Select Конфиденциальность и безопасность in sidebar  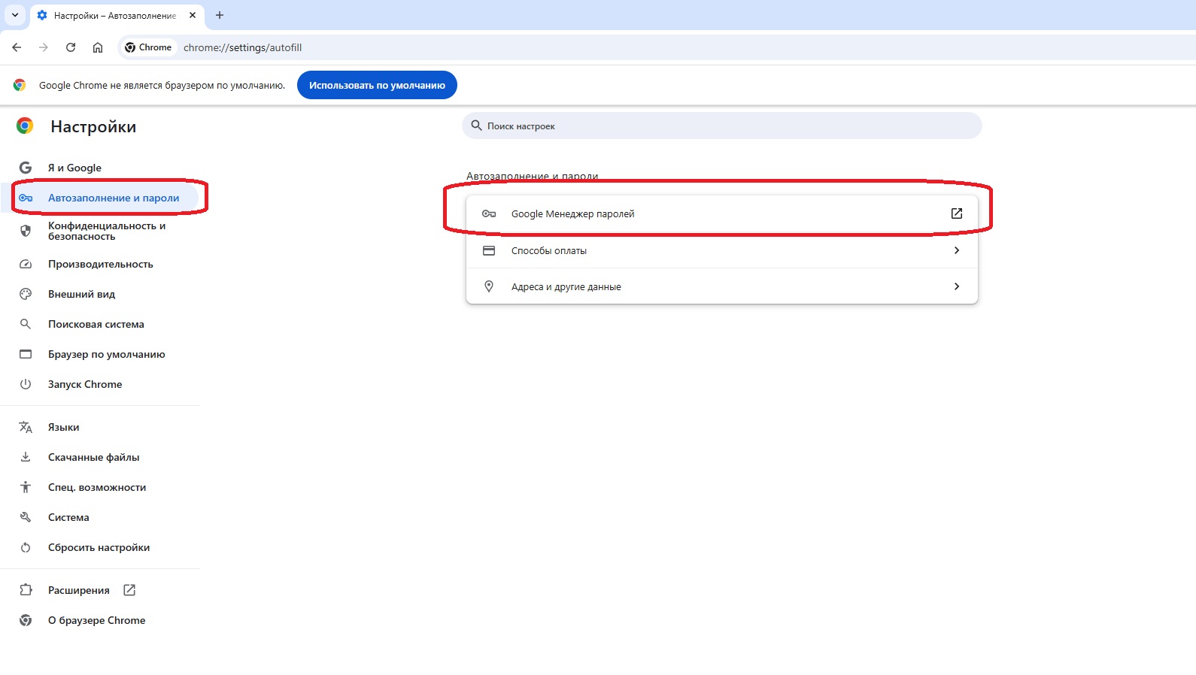tap(106, 231)
